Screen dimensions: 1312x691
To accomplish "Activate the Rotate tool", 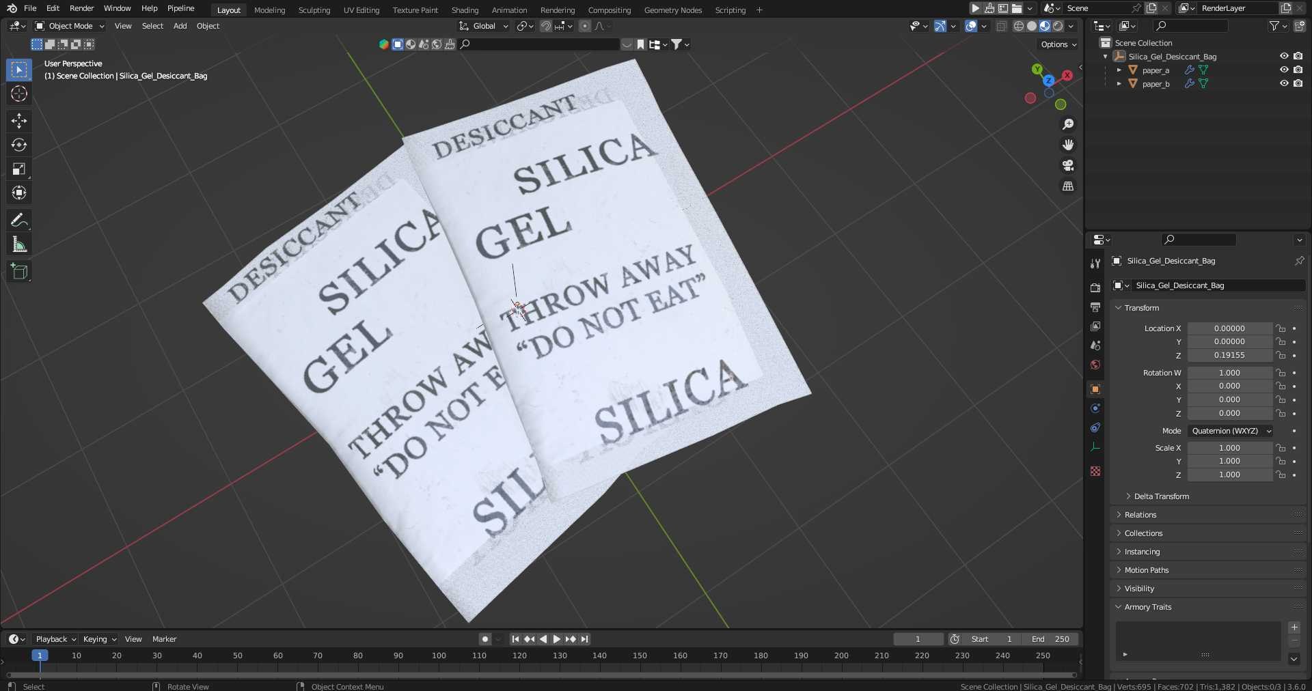I will [19, 145].
